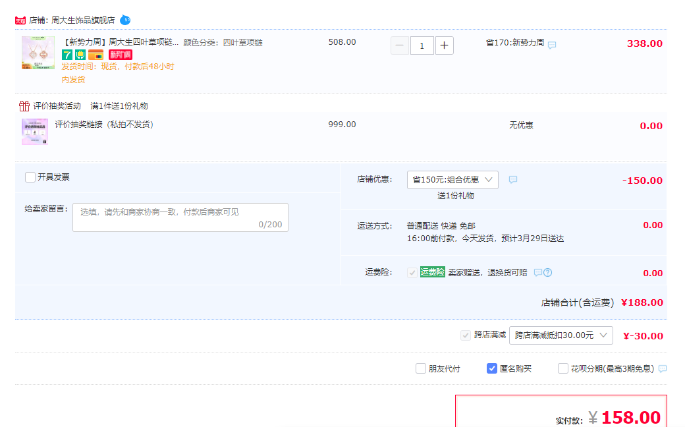685x427 pixels.
Task: Open the 【新势力周】周大生四叶草项链 product title link
Action: [x=120, y=42]
